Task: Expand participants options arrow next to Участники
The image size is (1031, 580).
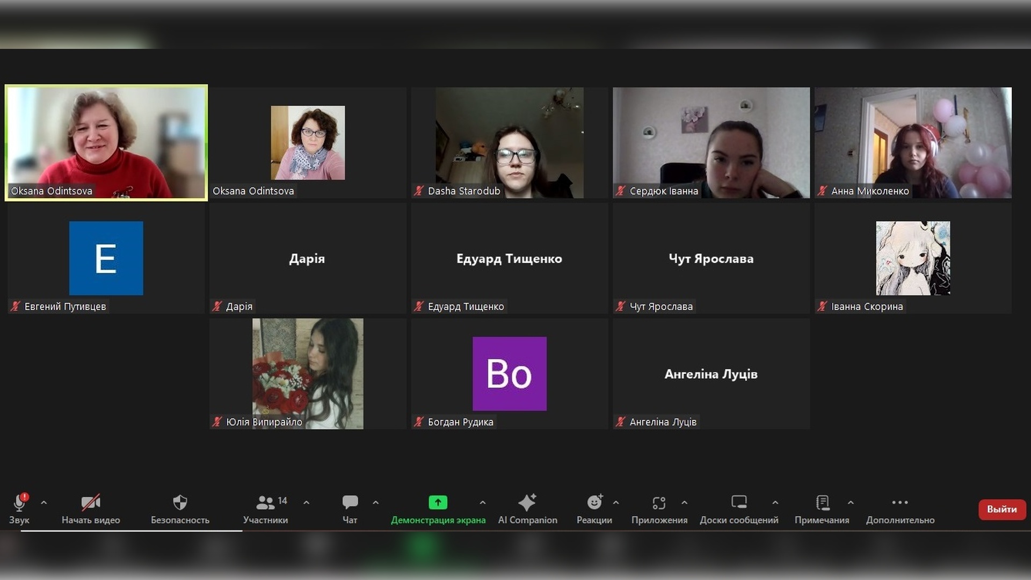Action: point(306,503)
